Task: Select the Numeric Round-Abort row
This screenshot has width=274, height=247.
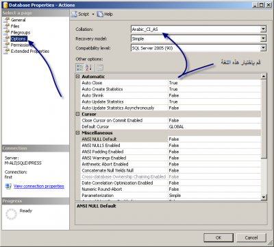Action: click(171, 189)
